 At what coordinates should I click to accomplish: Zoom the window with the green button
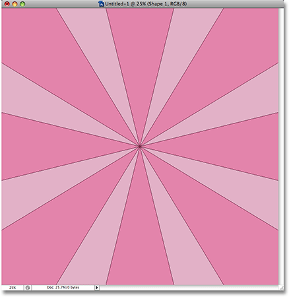coord(22,4)
